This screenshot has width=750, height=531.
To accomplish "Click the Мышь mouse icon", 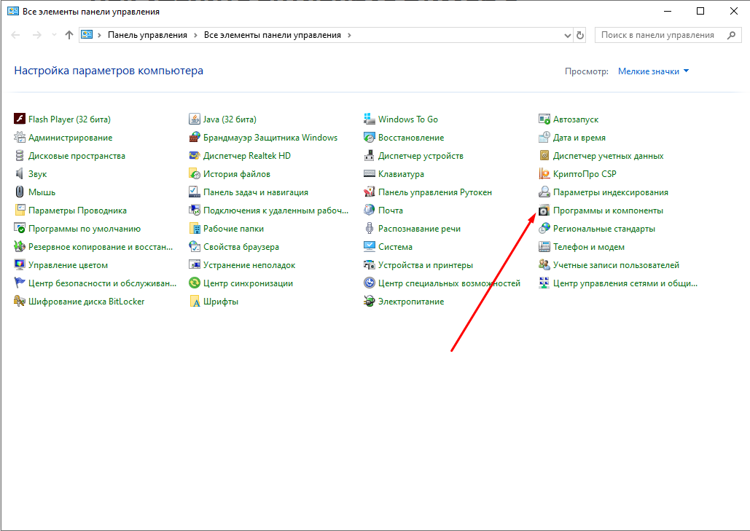I will (x=20, y=192).
